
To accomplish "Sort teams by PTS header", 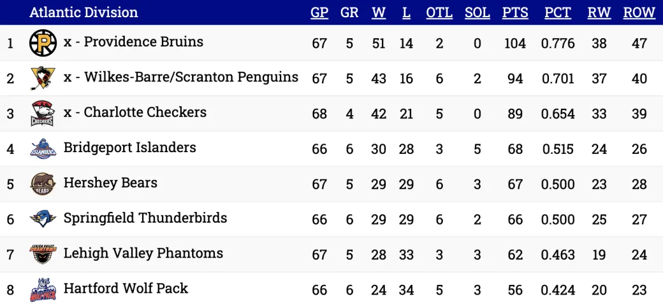I will click(514, 13).
